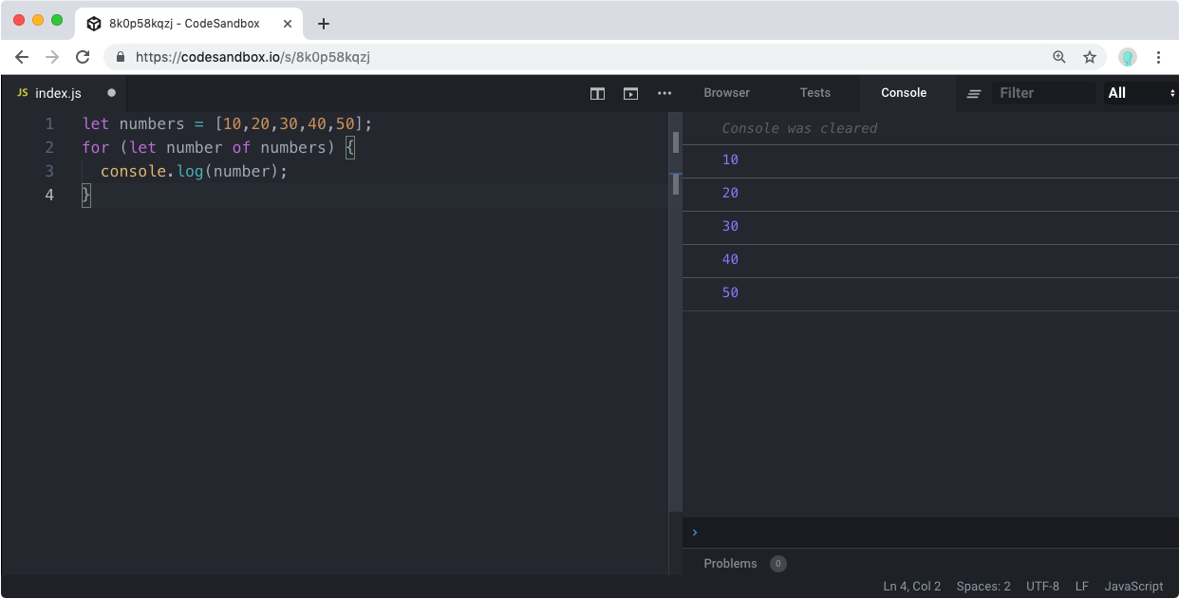
Task: Click the 'for' keyword on line 2
Action: [96, 147]
